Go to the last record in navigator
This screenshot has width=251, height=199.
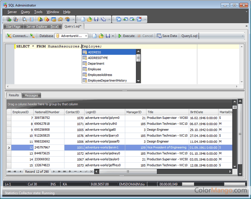(65, 172)
